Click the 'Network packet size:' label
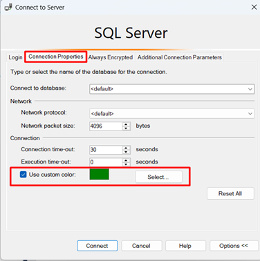Image resolution: width=260 pixels, height=261 pixels. [48, 126]
